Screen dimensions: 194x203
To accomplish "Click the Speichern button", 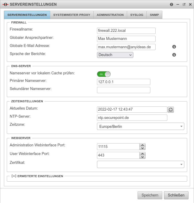I will [x=150, y=195].
